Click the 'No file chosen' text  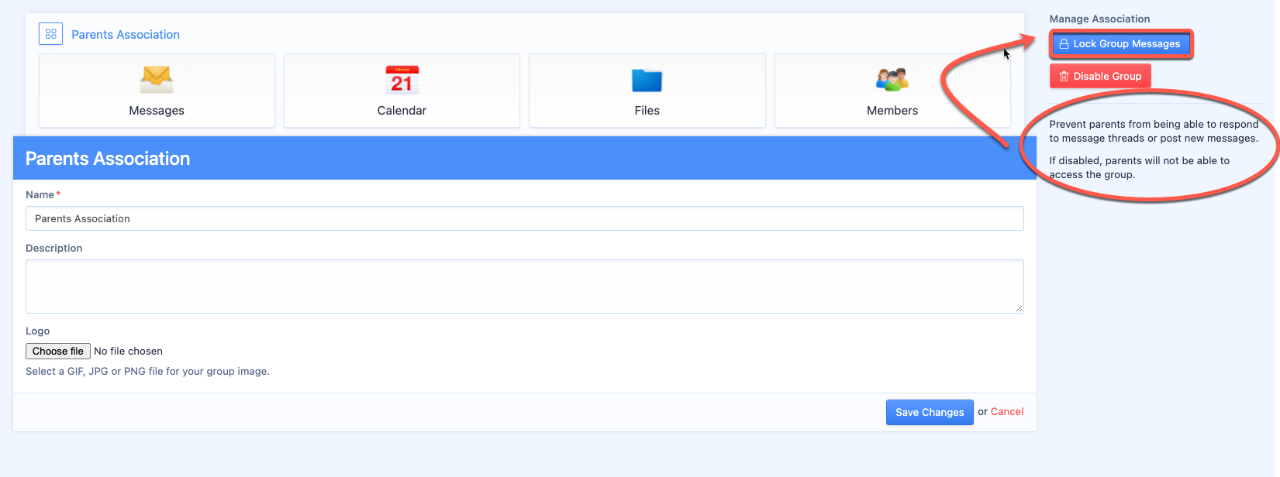tap(128, 352)
